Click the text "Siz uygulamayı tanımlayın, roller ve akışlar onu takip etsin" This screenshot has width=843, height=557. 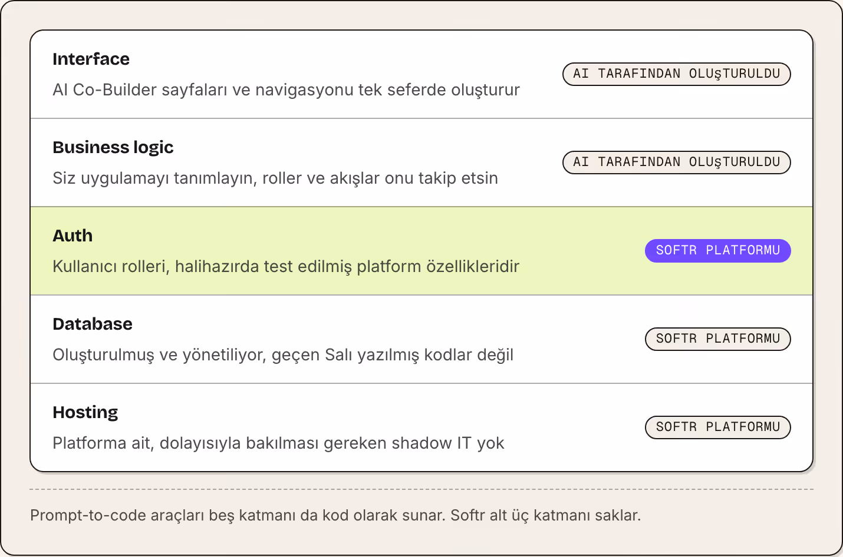275,178
